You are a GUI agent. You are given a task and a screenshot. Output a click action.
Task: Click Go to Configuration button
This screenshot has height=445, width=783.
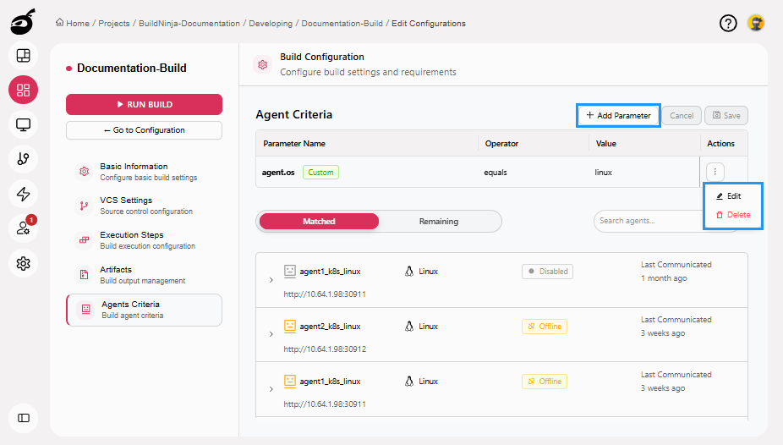click(144, 130)
